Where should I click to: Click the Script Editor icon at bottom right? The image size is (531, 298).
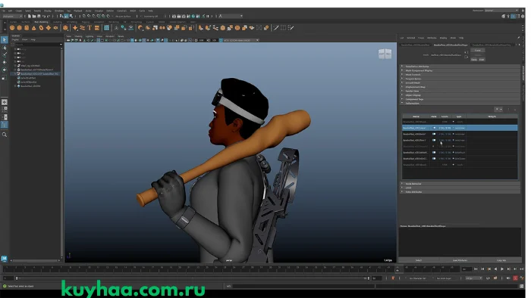pyautogui.click(x=522, y=286)
